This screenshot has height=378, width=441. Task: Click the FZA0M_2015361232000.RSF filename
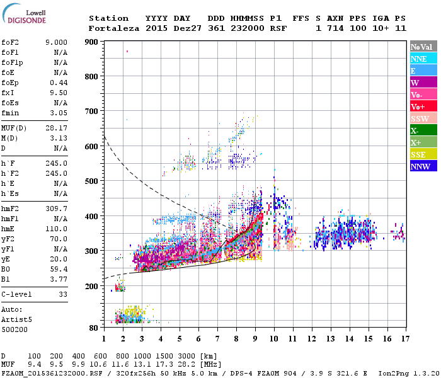click(52, 374)
